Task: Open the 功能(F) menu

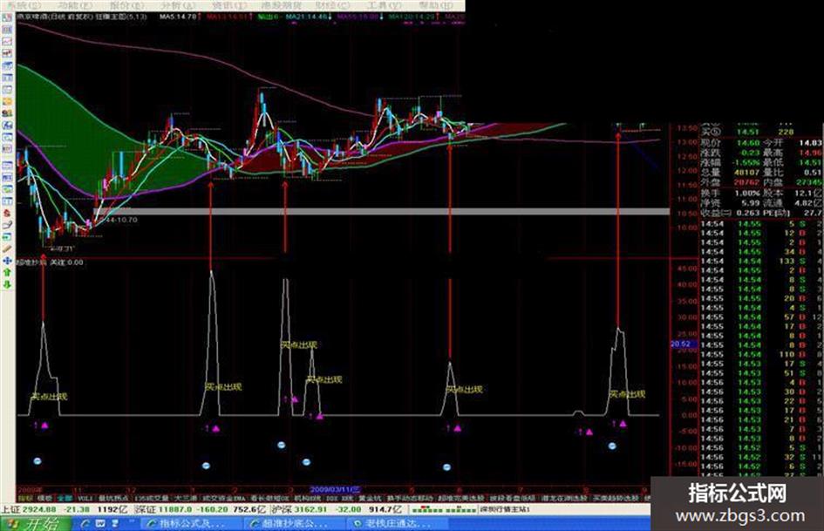Action: 75,5
